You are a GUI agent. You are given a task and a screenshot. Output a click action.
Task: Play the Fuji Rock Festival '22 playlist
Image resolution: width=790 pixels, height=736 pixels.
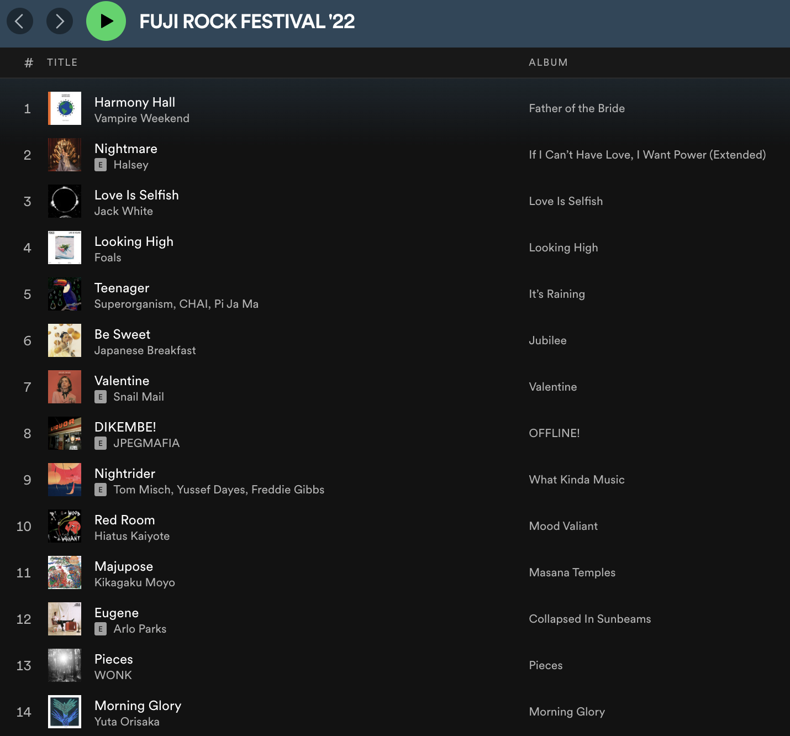[106, 21]
